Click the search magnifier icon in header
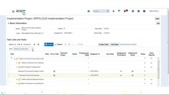 tap(108, 11)
